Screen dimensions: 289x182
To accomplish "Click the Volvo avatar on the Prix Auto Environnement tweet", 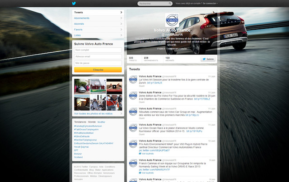I will (133, 144).
